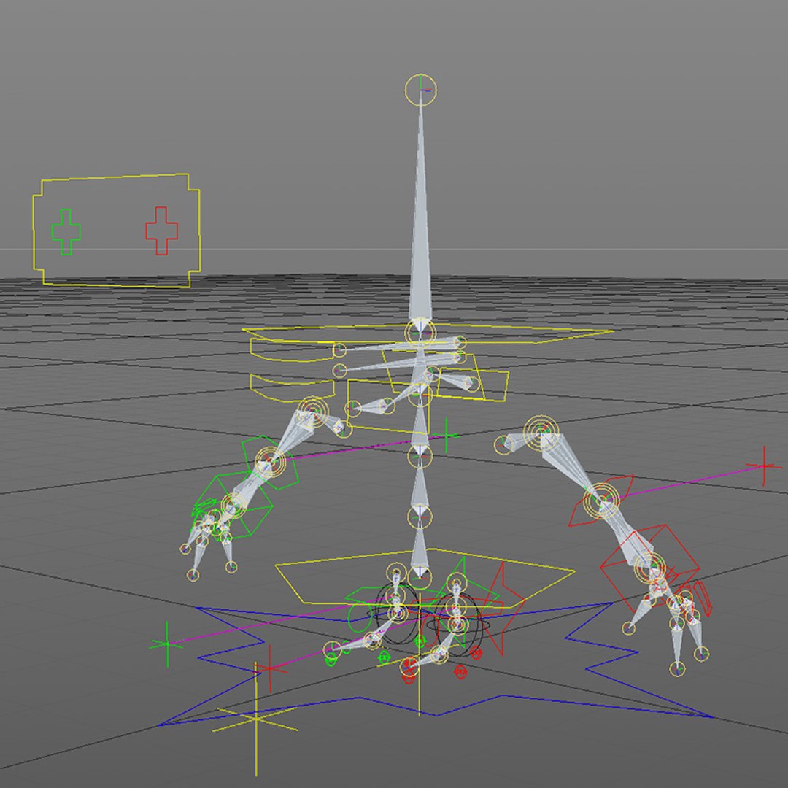Select the red cube controller around the right wrist
The width and height of the screenshot is (788, 788).
(649, 567)
